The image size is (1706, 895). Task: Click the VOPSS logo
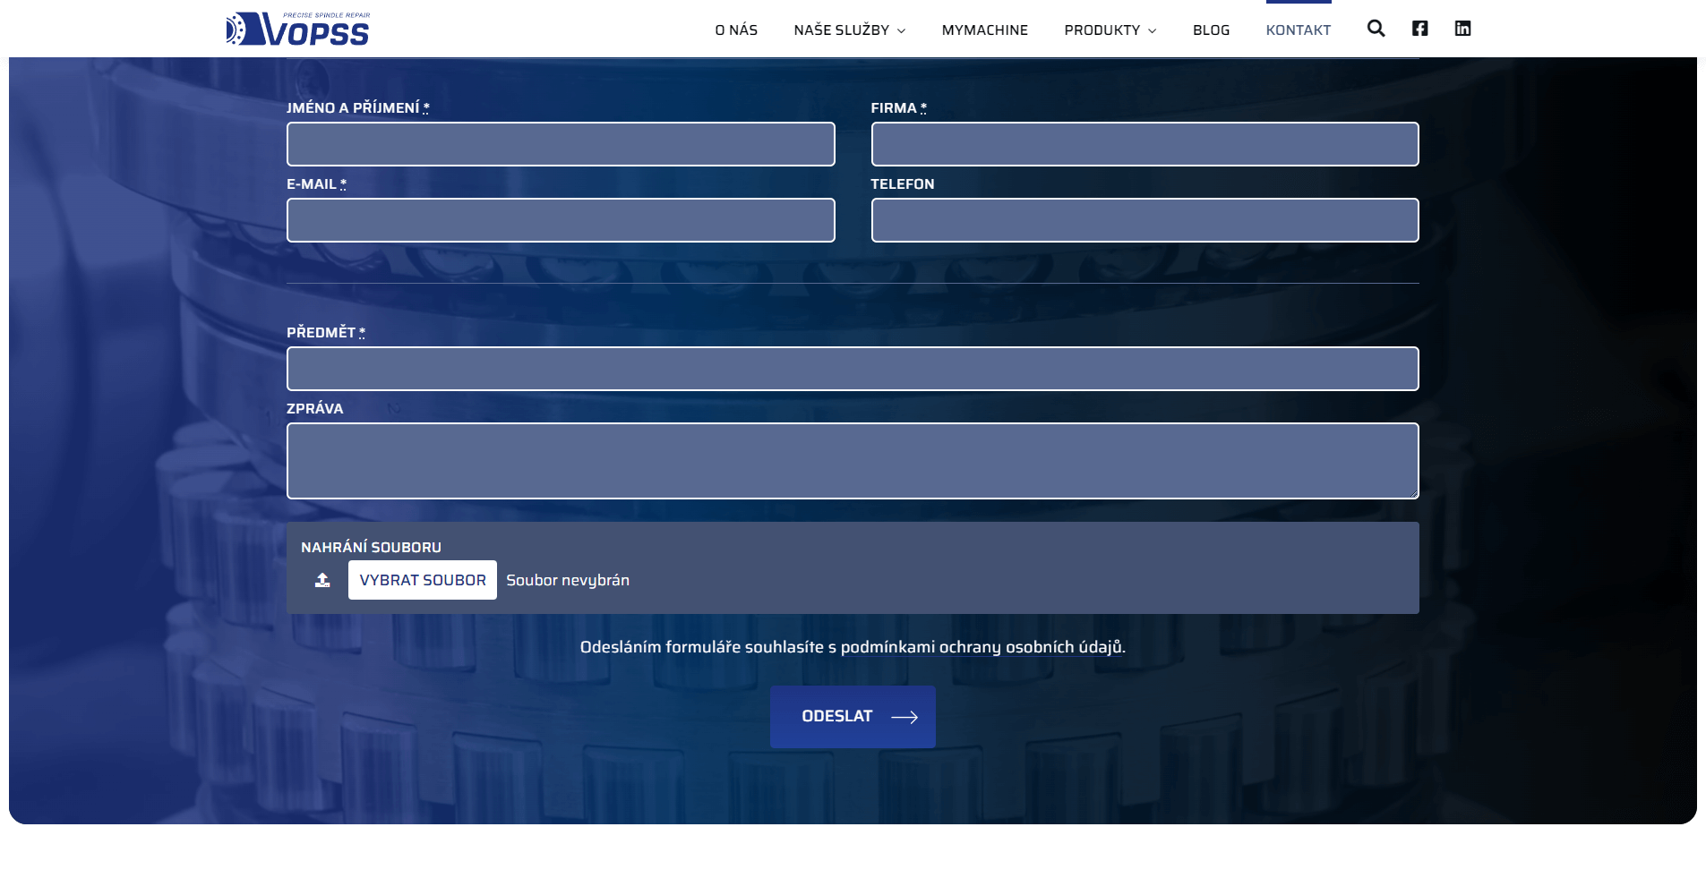(x=297, y=29)
